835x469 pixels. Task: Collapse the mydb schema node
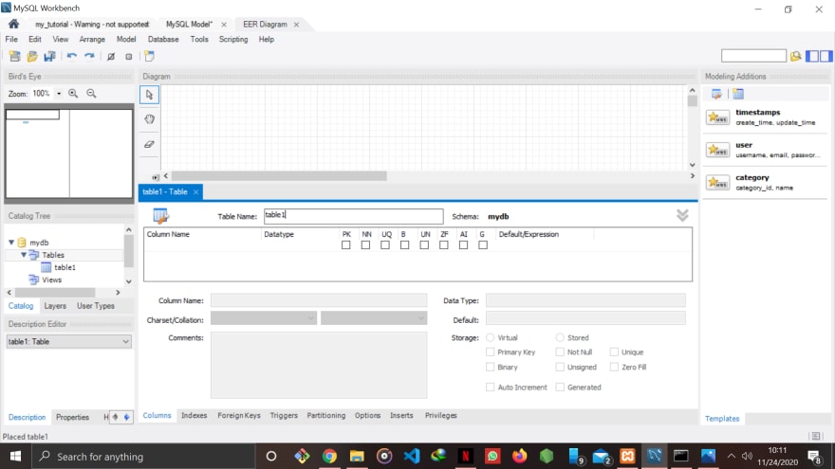coord(11,242)
